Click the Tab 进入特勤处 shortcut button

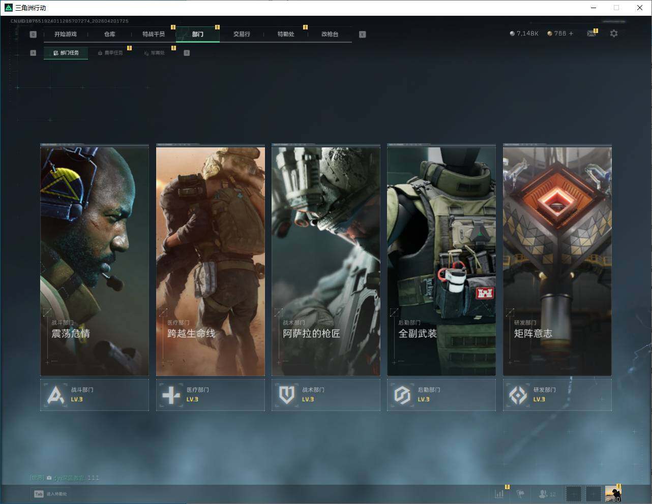[x=50, y=494]
